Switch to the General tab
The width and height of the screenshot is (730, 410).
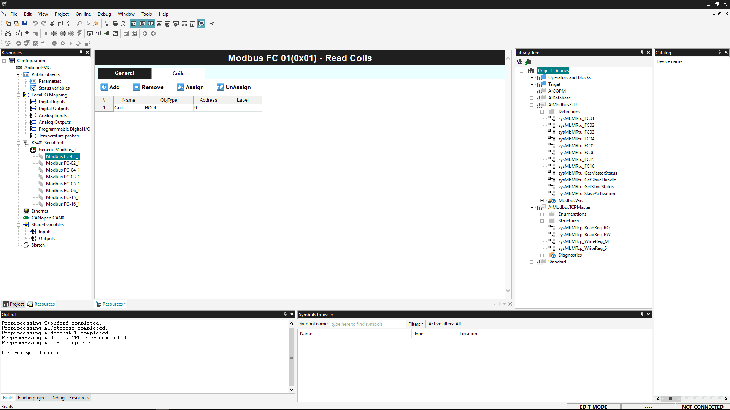pos(124,73)
